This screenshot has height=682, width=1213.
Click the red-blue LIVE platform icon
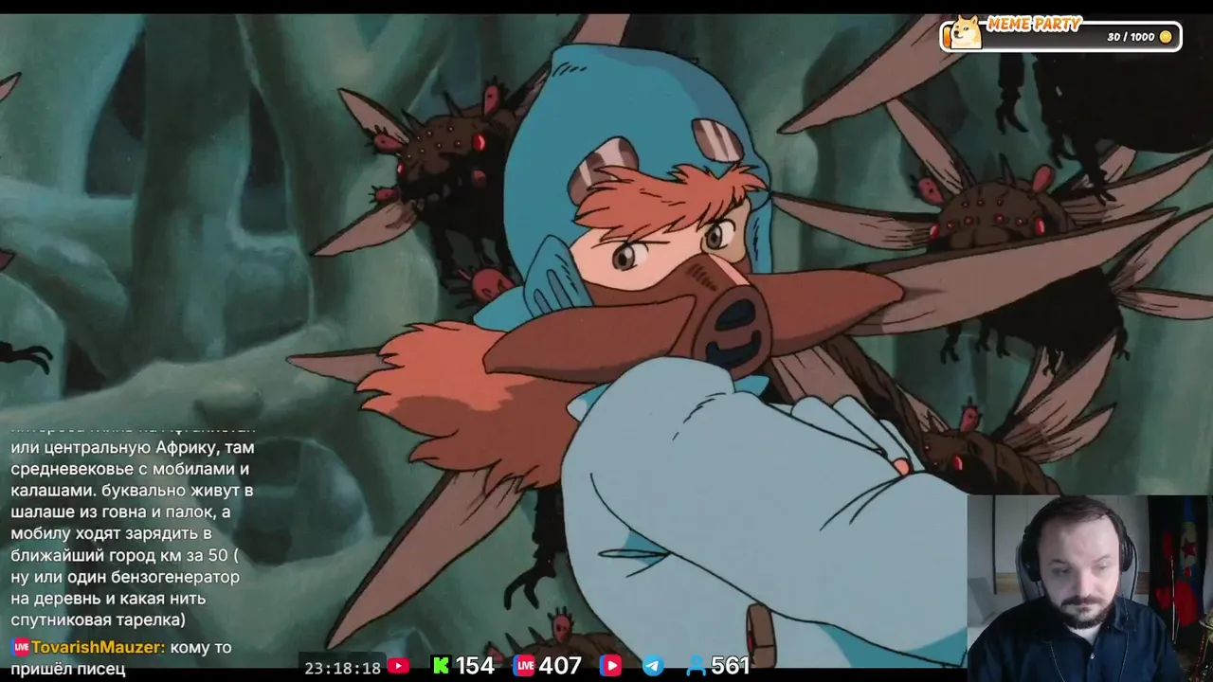pyautogui.click(x=524, y=666)
